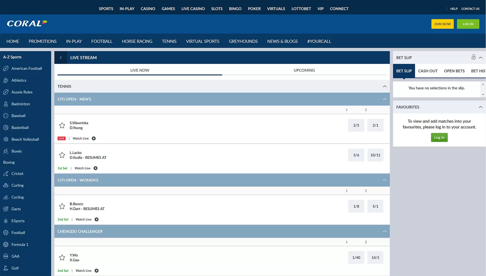Image resolution: width=486 pixels, height=276 pixels.
Task: Open Virtual Sports navigation item
Action: (203, 41)
